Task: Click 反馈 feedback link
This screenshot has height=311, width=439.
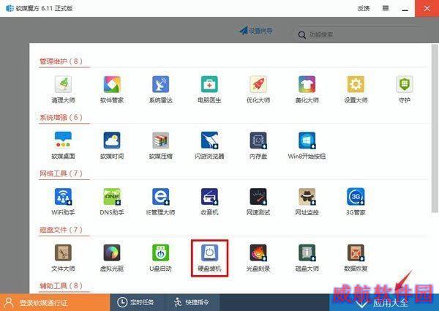Action: 364,8
